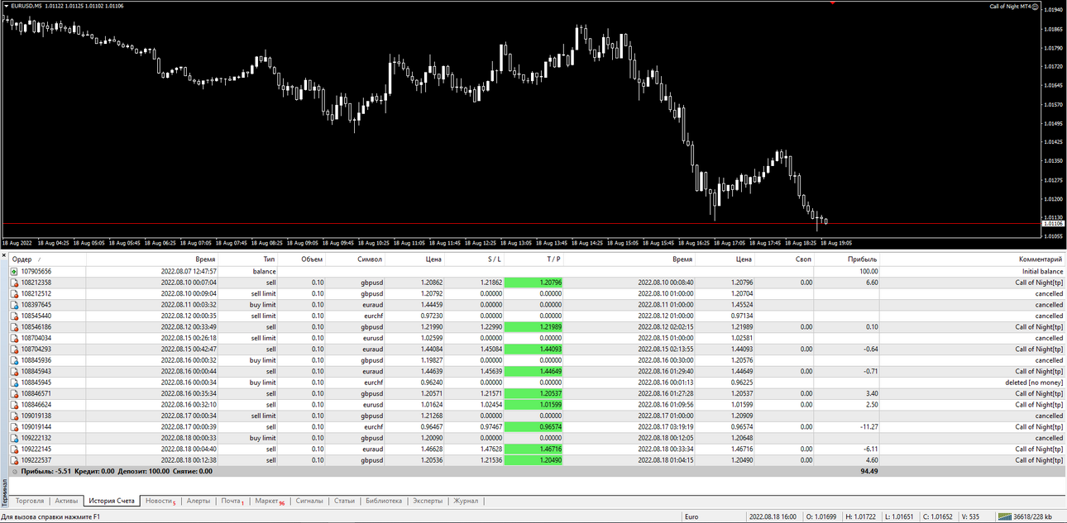Click the order icon beside 109019138

click(x=14, y=416)
